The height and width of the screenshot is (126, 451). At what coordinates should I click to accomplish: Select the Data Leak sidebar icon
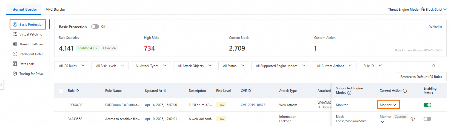pyautogui.click(x=15, y=64)
